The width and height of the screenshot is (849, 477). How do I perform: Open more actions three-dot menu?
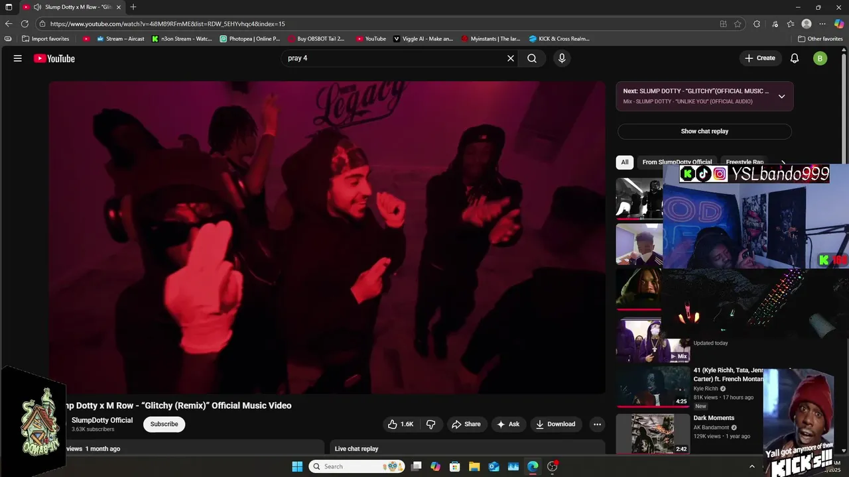point(597,424)
